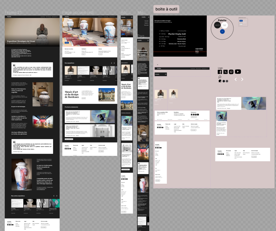This screenshot has width=276, height=231.
Task: Select the blue color swatch in Palette
Action: pyautogui.click(x=222, y=31)
